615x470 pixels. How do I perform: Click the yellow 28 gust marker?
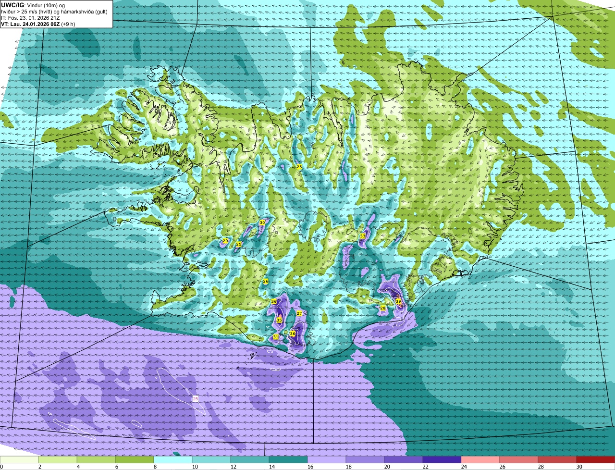(383, 308)
